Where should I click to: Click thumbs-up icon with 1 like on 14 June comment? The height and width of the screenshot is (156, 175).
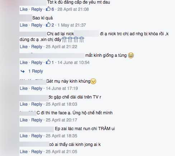pyautogui.click(x=48, y=62)
